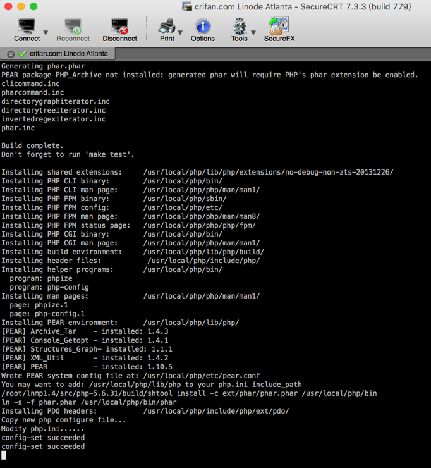This screenshot has height=468, width=431.
Task: Launch SecureFX from toolbar
Action: coord(279,30)
